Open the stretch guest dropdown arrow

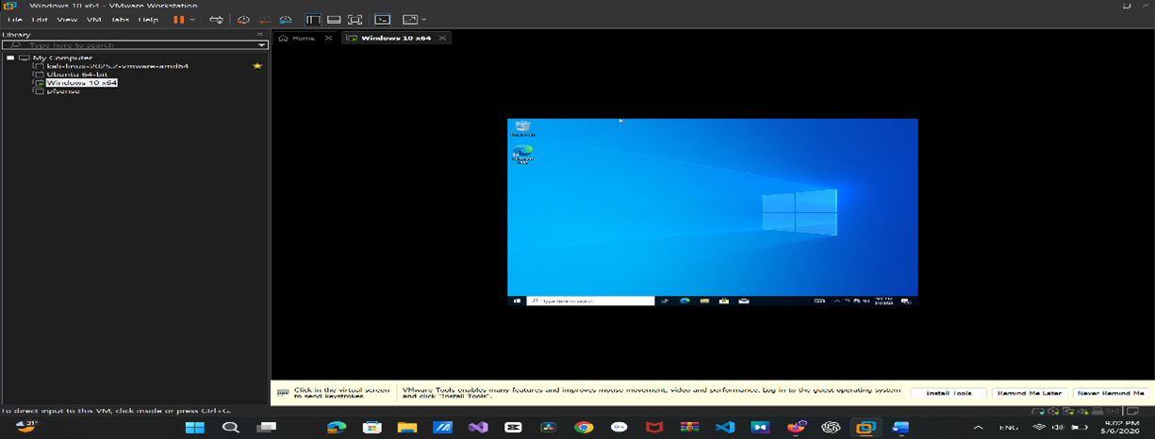(x=423, y=19)
